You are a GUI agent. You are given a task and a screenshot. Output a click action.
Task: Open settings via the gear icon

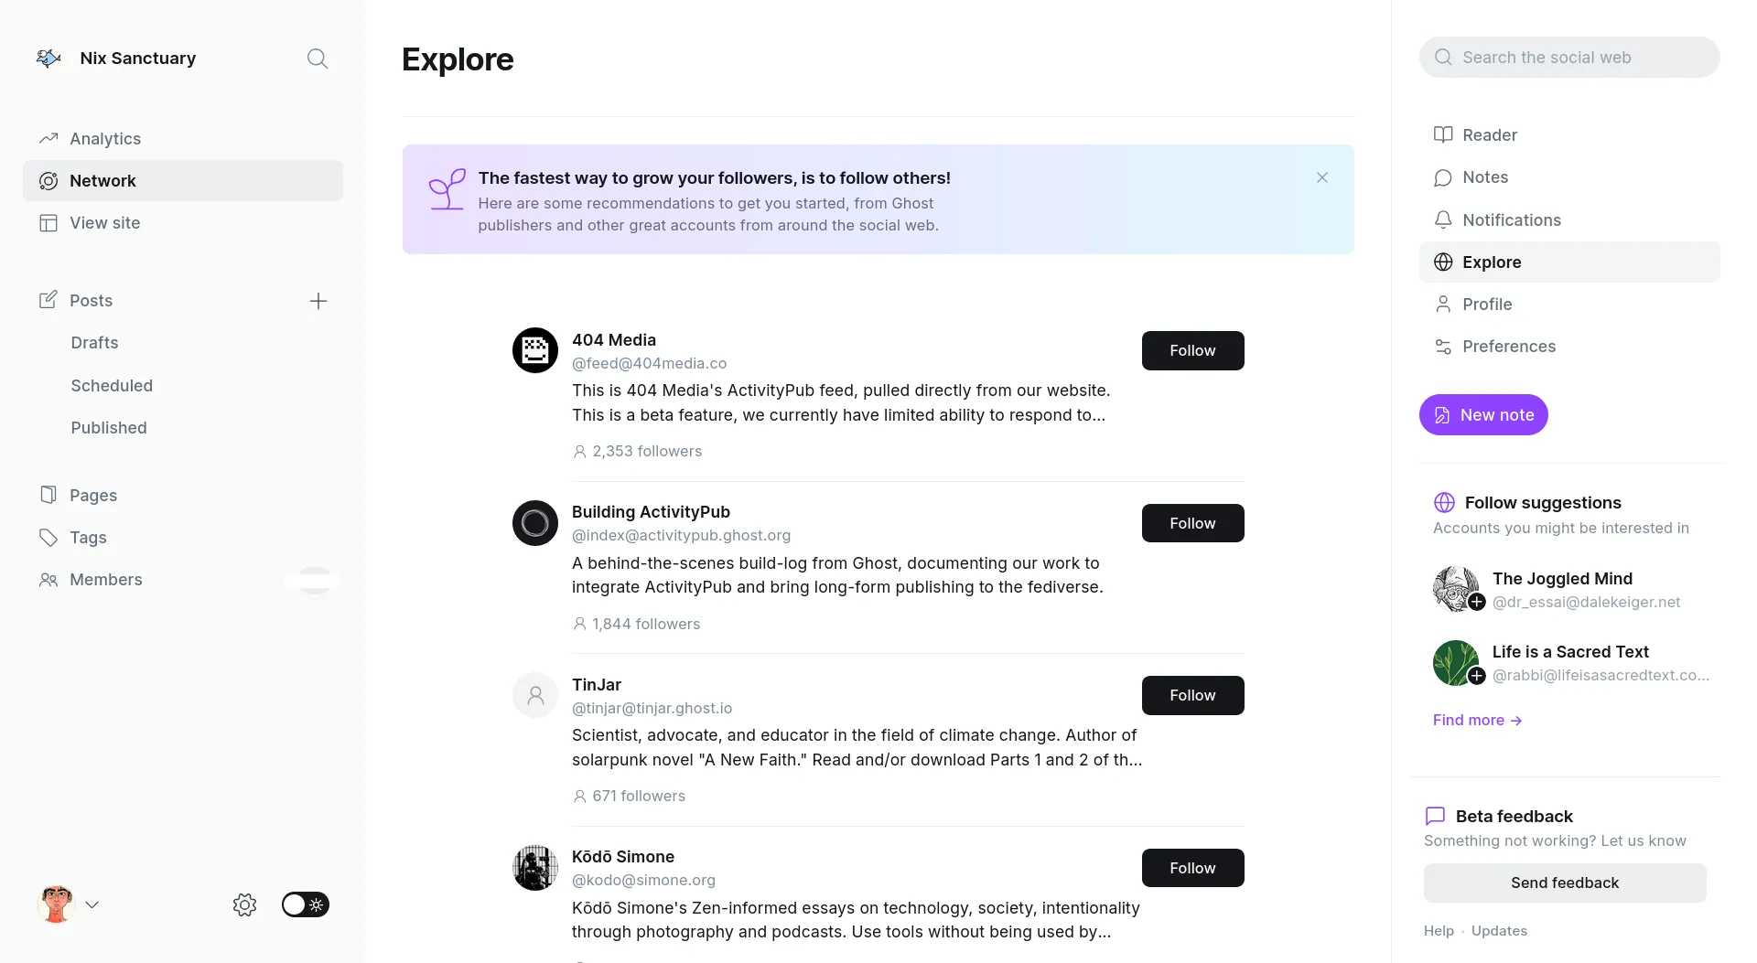tap(244, 904)
